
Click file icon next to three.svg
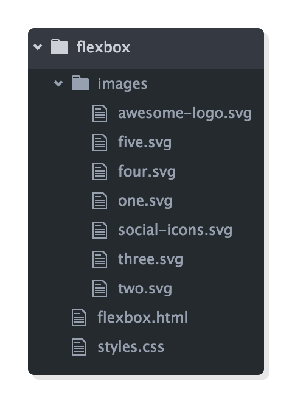pyautogui.click(x=100, y=259)
